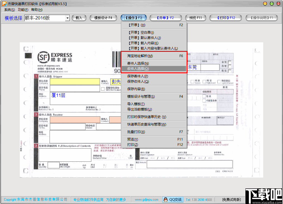This screenshot has height=204, width=283.
Task: Click the receiver 单位名称 company field
Action: pos(75,120)
